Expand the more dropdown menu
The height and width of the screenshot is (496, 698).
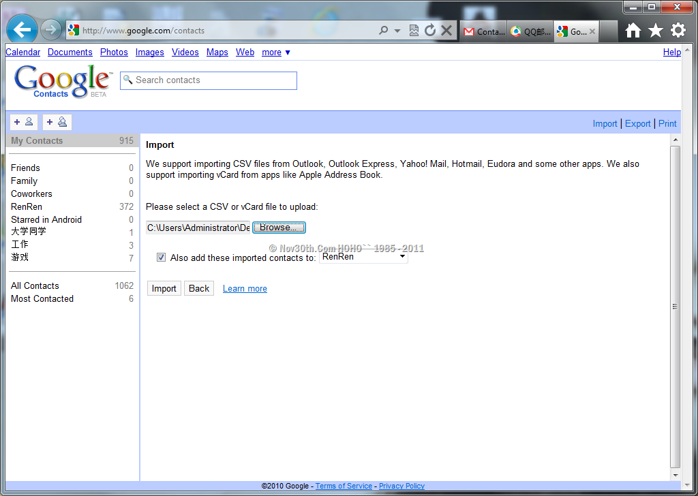click(x=276, y=52)
